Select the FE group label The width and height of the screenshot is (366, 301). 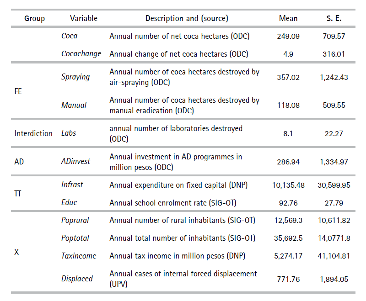(x=19, y=91)
